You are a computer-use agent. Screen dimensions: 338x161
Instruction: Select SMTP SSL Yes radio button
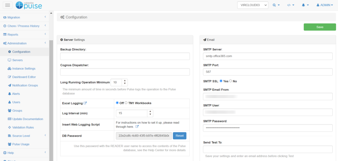[221, 81]
